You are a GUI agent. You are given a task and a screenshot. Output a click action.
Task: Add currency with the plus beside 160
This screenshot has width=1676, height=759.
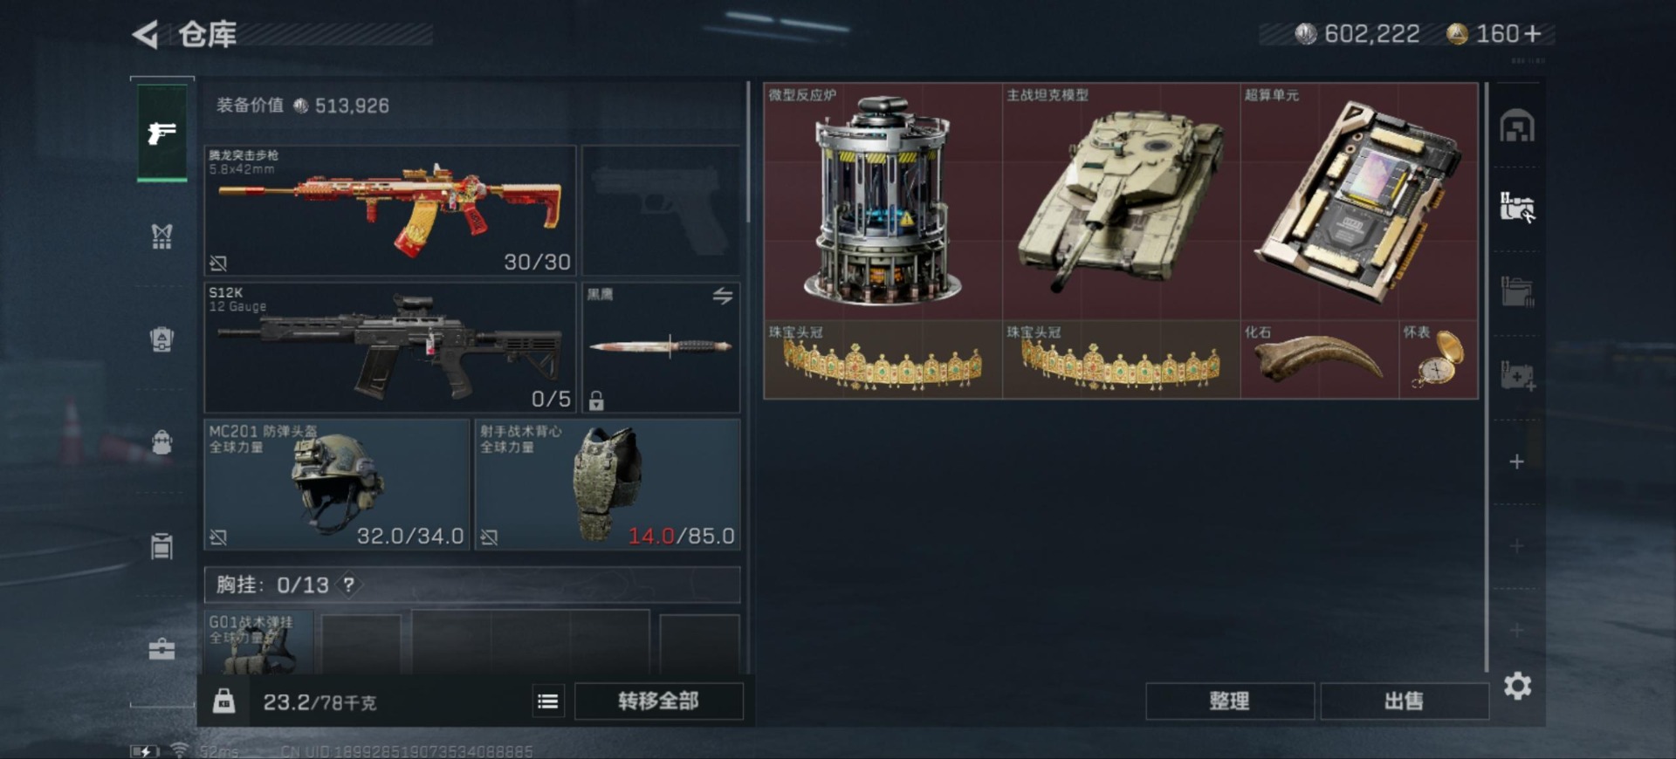click(1534, 34)
